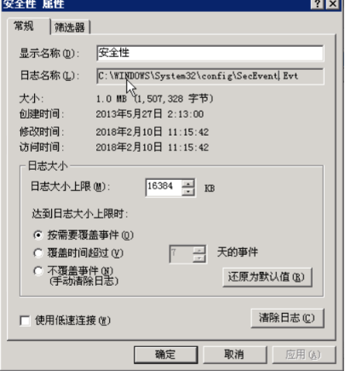The width and height of the screenshot is (345, 371).
Task: Click the 还原为默认值 button
Action: tap(267, 277)
